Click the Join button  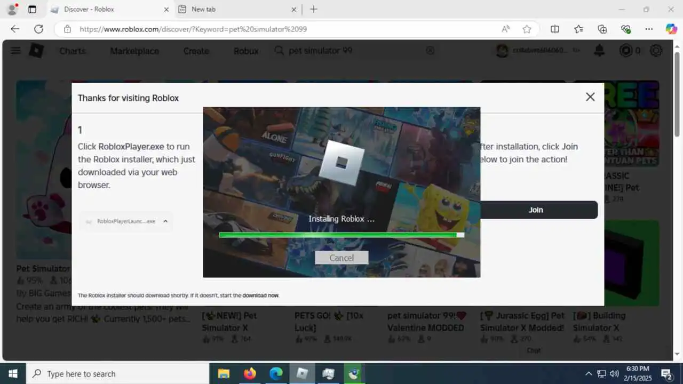(536, 210)
